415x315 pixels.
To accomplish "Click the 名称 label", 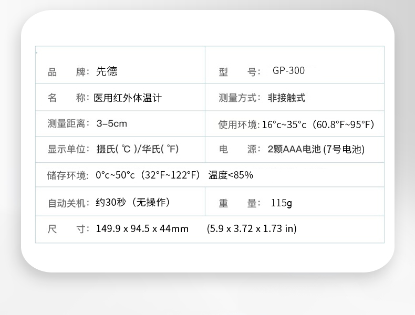I will coord(68,98).
